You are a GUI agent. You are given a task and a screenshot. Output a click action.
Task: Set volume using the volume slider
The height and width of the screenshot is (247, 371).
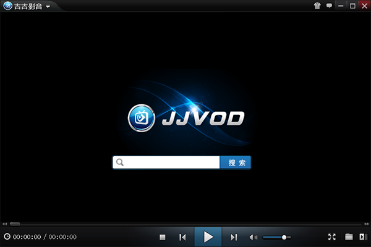point(276,237)
